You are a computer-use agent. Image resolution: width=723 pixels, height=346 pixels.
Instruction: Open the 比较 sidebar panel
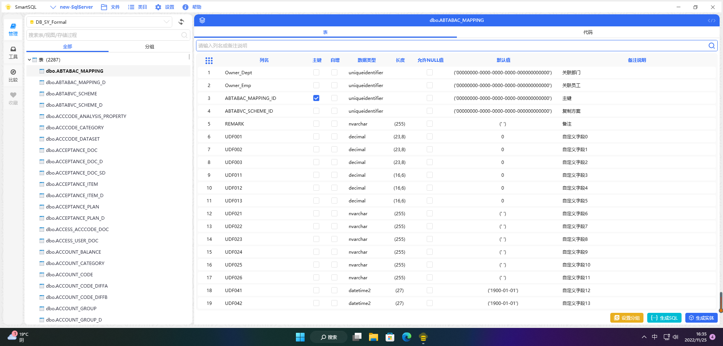[13, 75]
